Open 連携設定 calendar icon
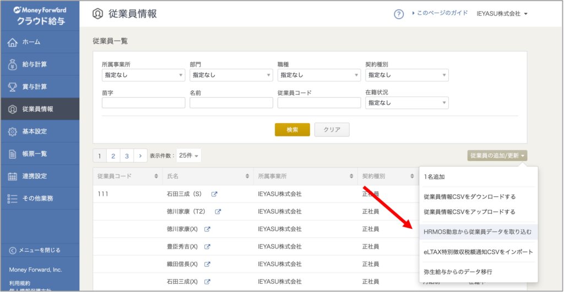This screenshot has width=564, height=292. point(13,176)
